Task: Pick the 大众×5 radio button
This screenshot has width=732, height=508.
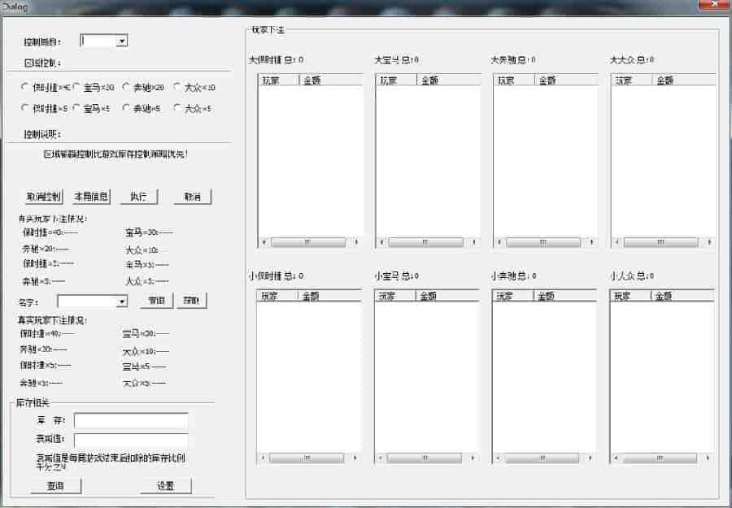Action: 177,108
